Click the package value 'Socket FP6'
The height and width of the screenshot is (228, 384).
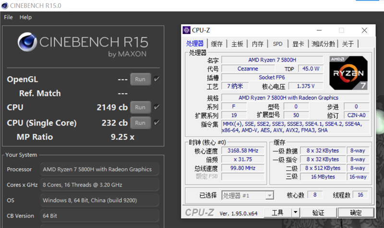tap(272, 78)
